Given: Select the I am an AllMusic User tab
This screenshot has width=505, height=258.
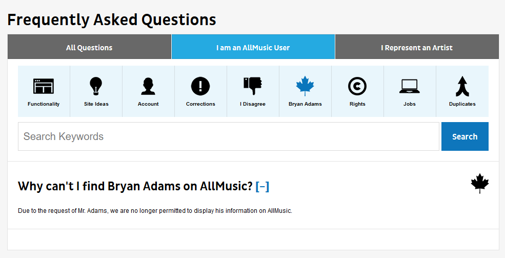Looking at the screenshot, I should 253,47.
